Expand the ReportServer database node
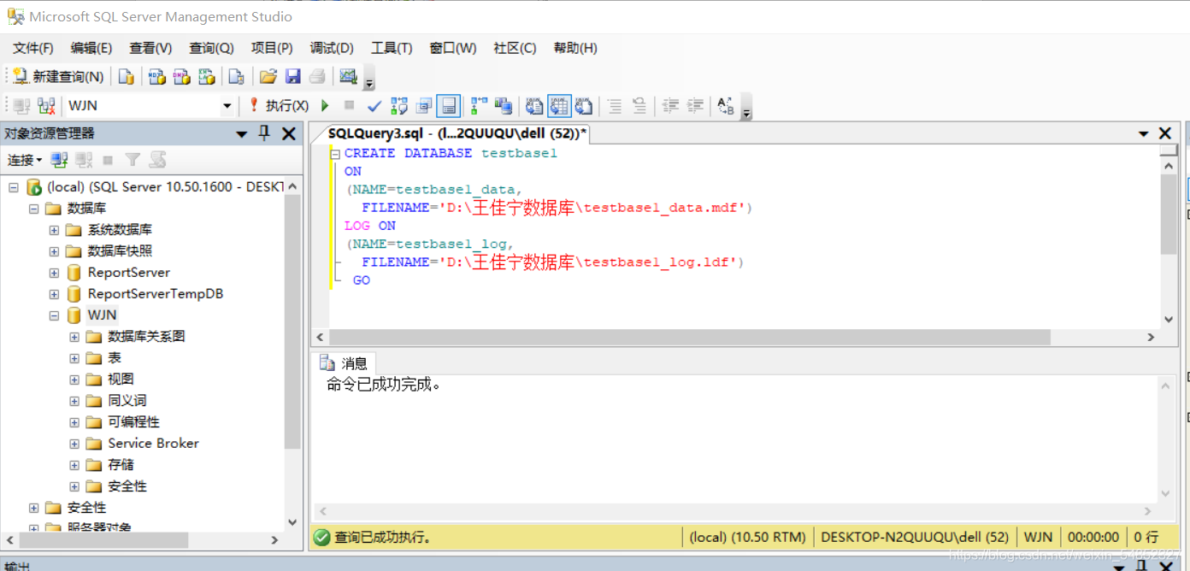Screen dimensions: 1190x571 (x=54, y=273)
